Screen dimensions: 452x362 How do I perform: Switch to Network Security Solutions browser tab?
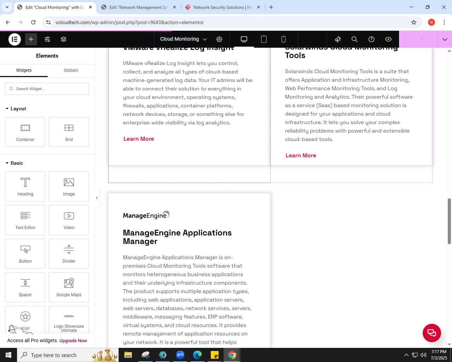coord(222,7)
